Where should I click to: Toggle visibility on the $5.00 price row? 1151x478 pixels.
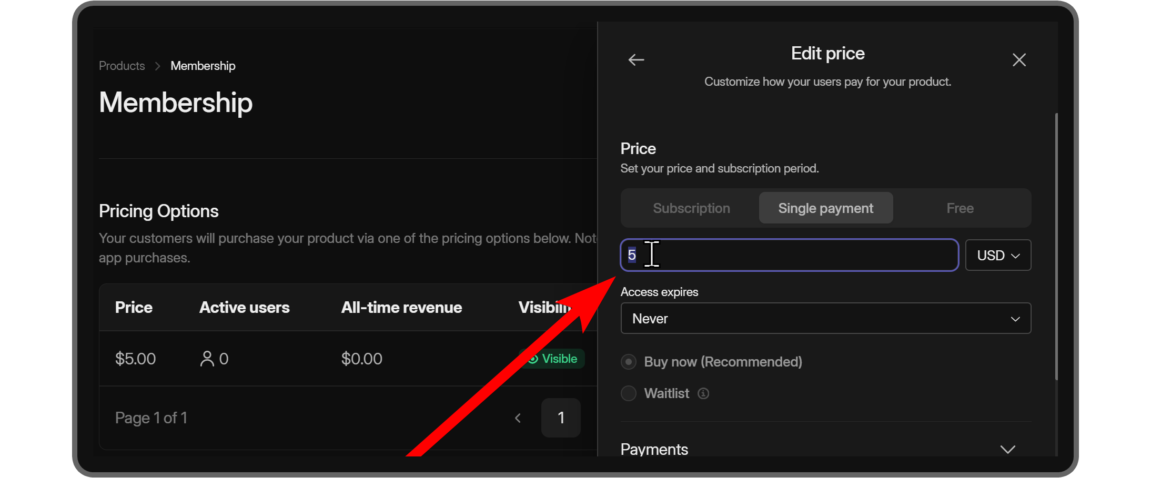[551, 358]
